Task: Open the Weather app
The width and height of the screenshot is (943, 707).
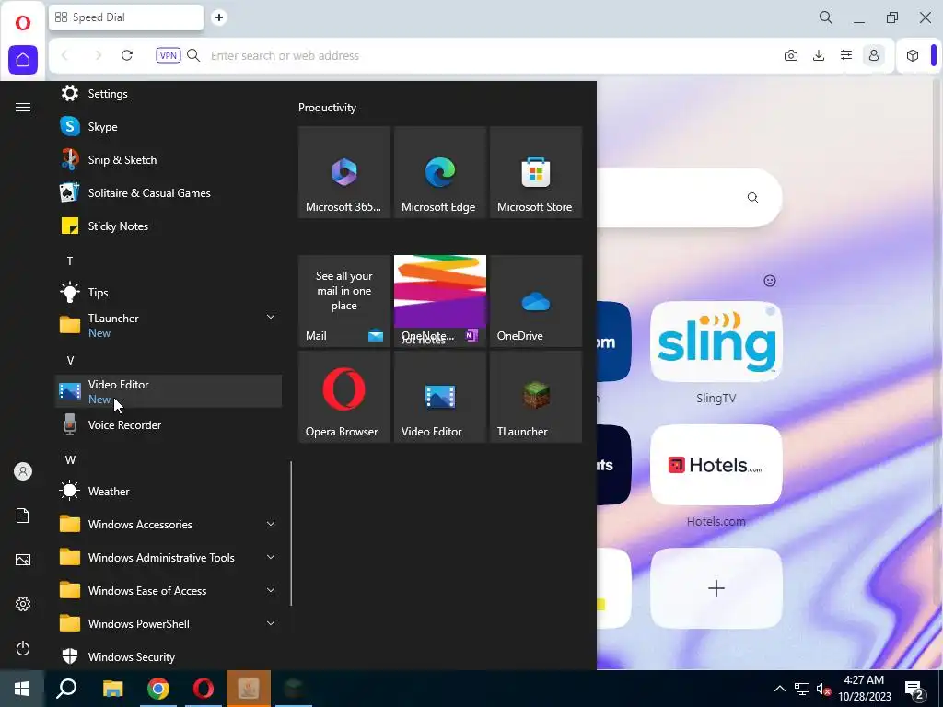Action: (x=169, y=492)
